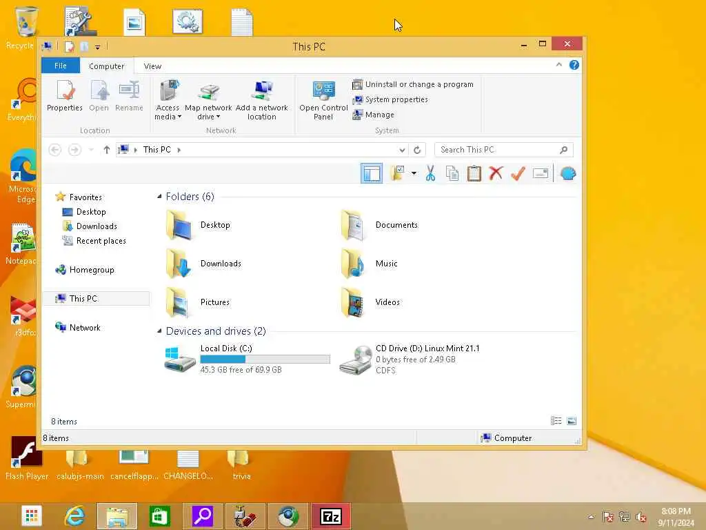Click the Copy toolbar icon

pos(452,173)
